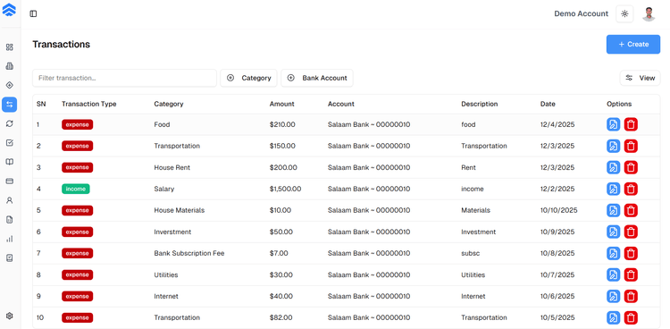Click the Account column header

(341, 104)
